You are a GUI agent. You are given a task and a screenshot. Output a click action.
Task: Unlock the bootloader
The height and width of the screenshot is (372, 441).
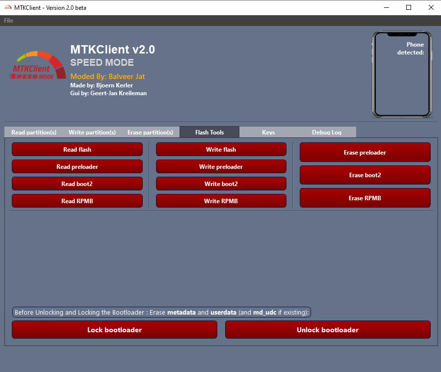[x=327, y=329]
